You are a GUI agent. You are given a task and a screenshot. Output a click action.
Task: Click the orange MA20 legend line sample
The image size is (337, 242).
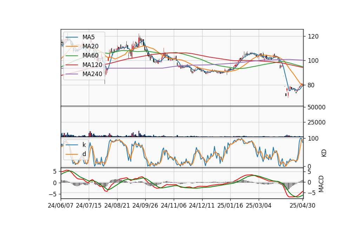[72, 46]
